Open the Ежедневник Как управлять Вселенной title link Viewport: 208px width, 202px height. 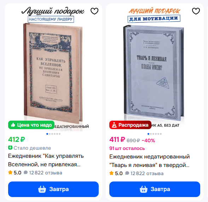tap(46, 160)
